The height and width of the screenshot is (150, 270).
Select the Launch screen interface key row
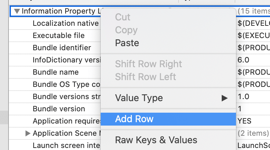[66, 146]
